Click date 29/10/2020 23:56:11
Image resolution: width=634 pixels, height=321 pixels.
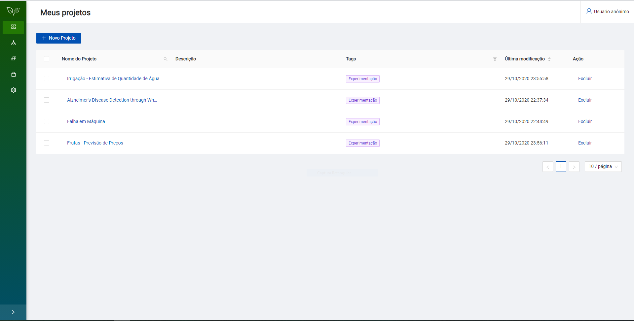526,143
